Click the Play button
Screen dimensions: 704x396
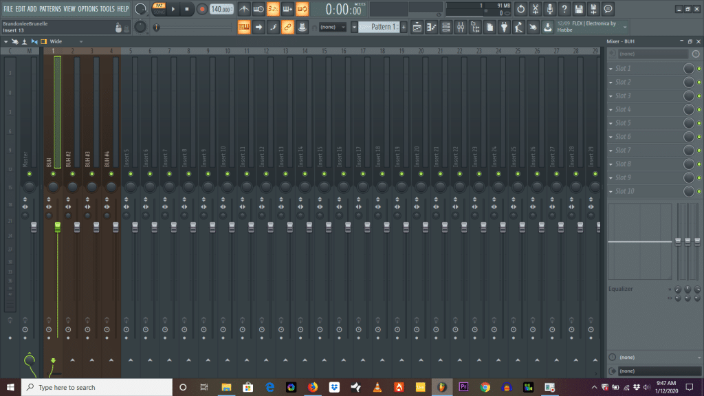coord(173,9)
